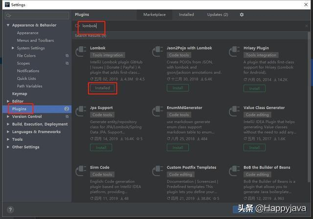This screenshot has width=313, height=219.
Task: Collapse the Appearance & Behavior section
Action: (8, 25)
